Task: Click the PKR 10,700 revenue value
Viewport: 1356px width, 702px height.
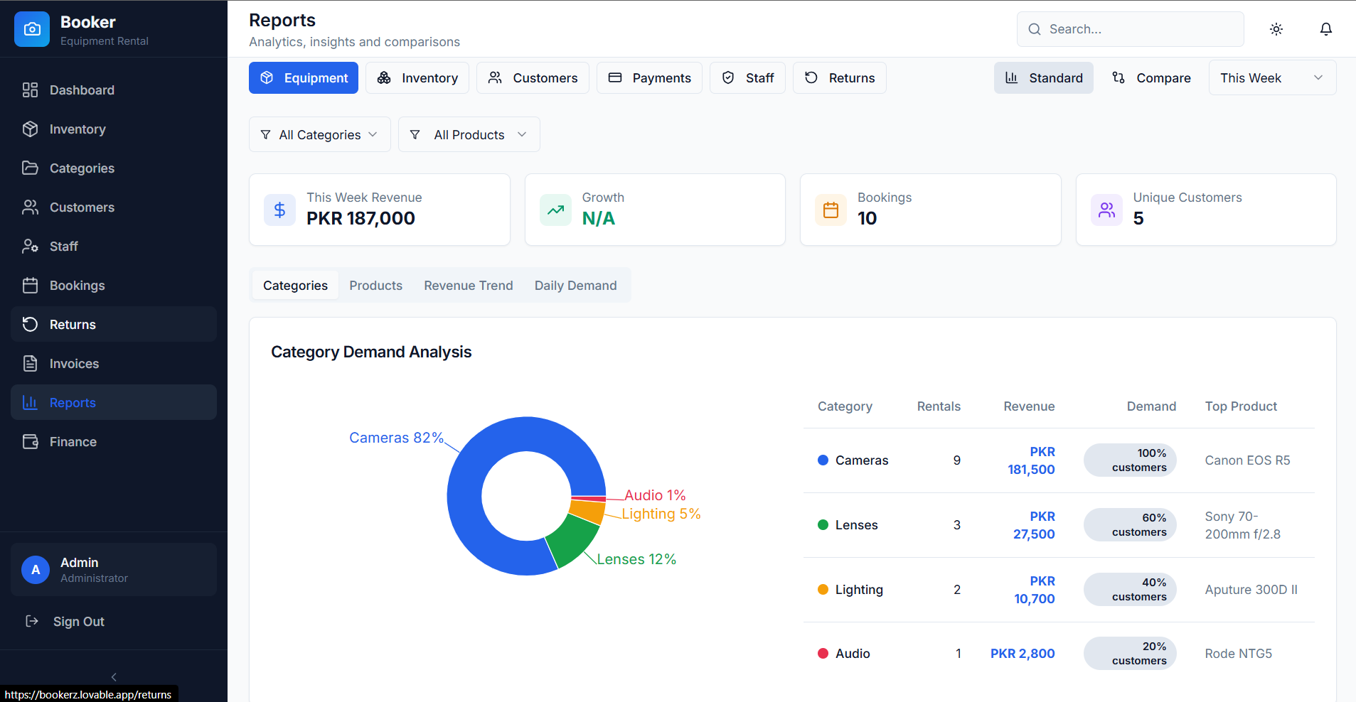Action: click(1034, 590)
